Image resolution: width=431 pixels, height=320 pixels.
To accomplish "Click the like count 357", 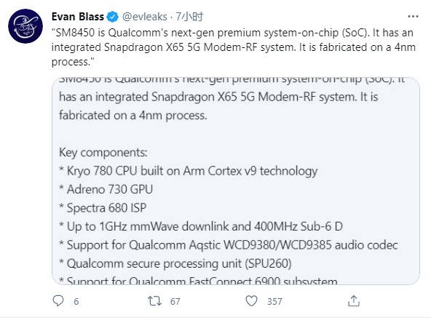I will coord(274,301).
